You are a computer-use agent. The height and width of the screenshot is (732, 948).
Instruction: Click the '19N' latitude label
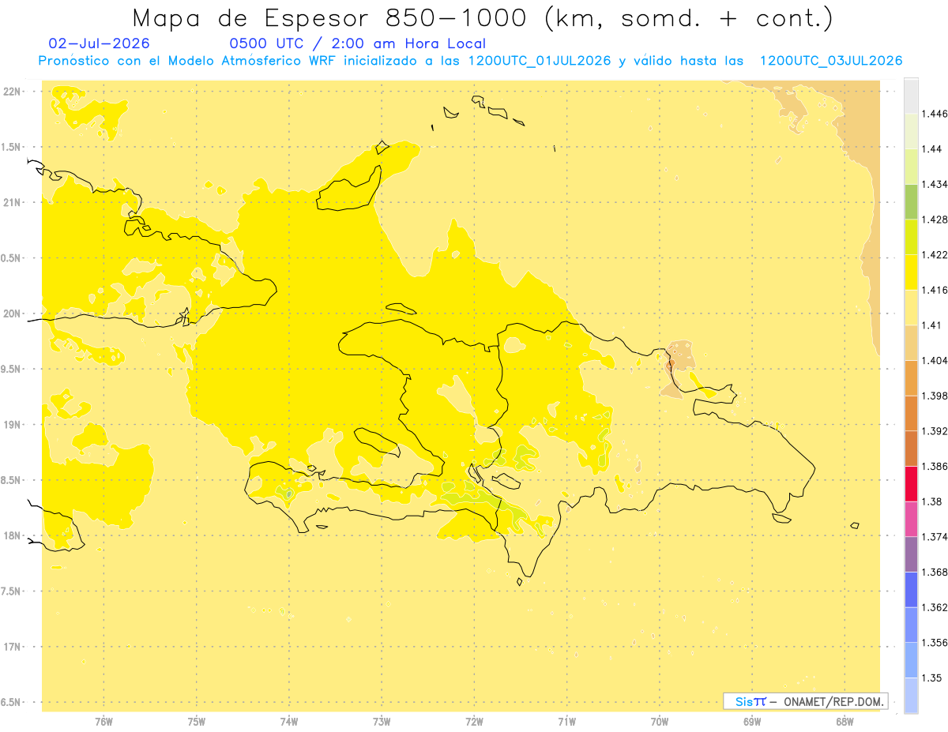[13, 424]
